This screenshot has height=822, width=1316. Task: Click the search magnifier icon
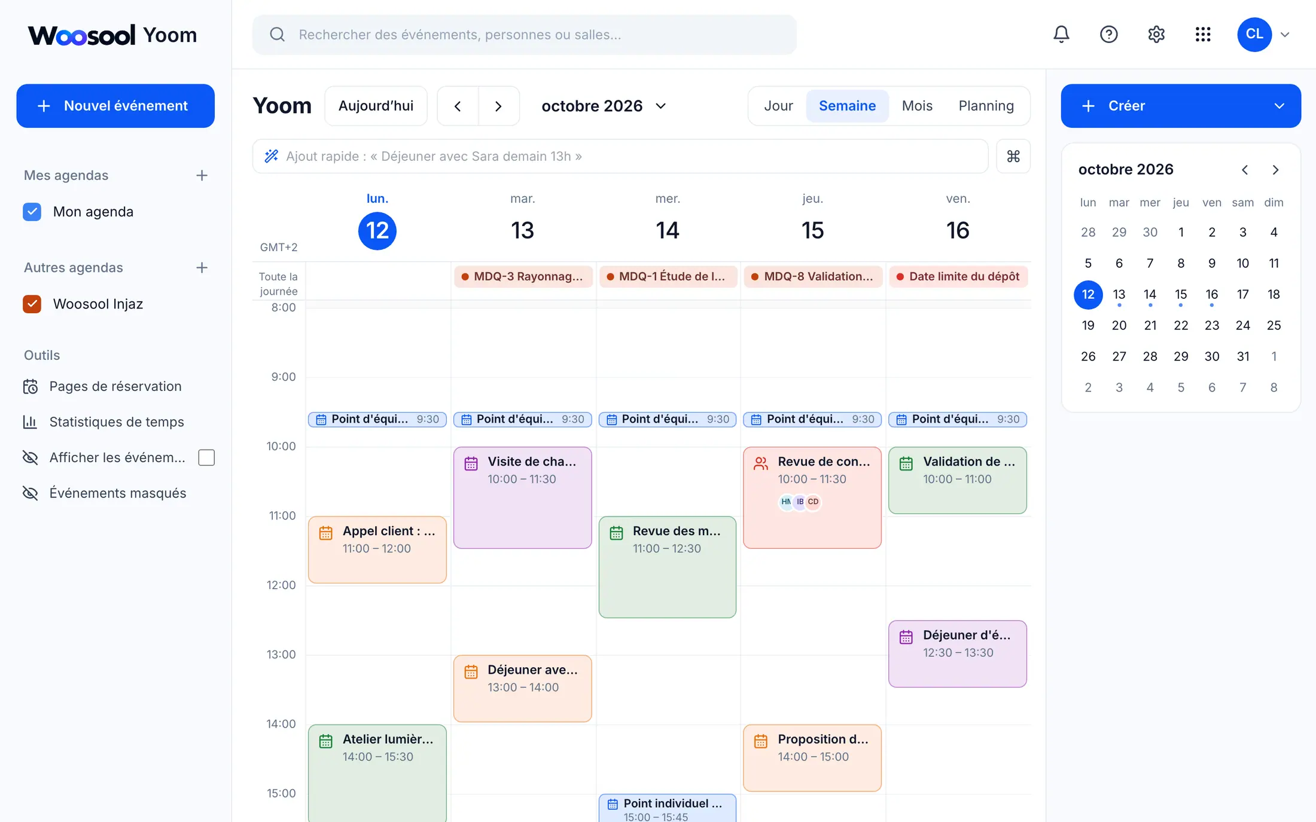coord(277,34)
